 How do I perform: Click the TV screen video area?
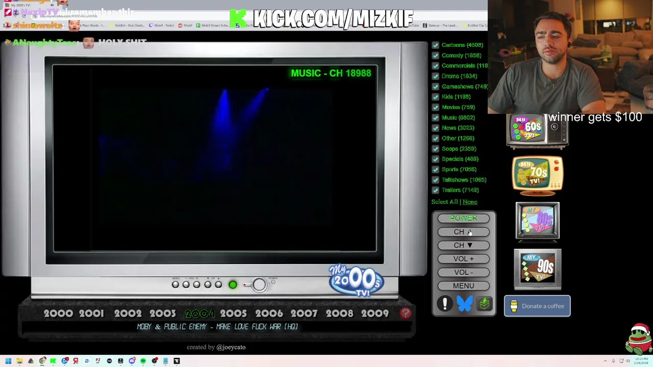[x=215, y=159]
